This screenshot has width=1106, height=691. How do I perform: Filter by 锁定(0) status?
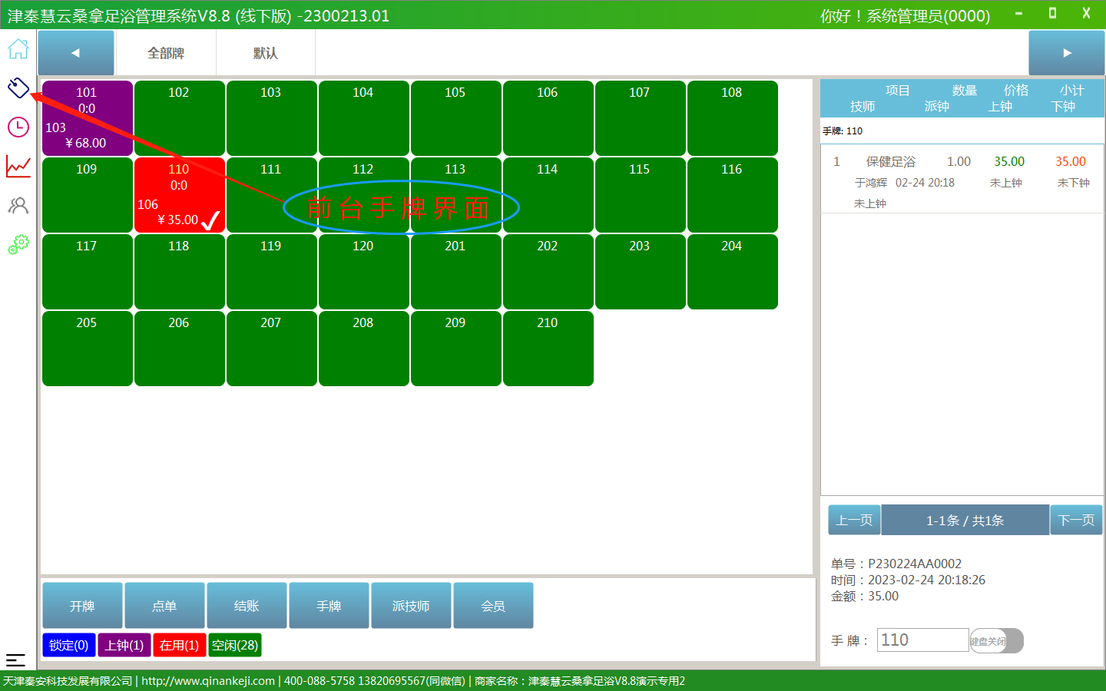pyautogui.click(x=69, y=646)
